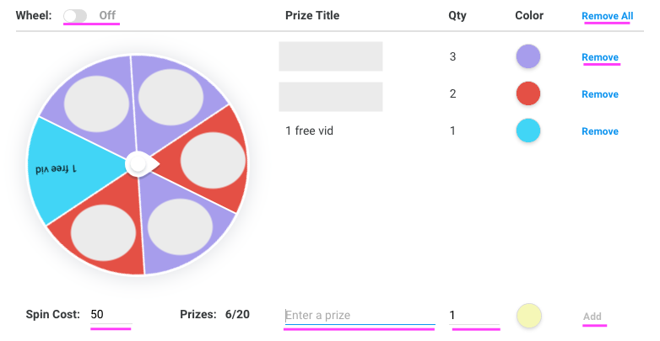The width and height of the screenshot is (660, 341).
Task: Toggle the Wheel on/off switch
Action: tap(80, 15)
